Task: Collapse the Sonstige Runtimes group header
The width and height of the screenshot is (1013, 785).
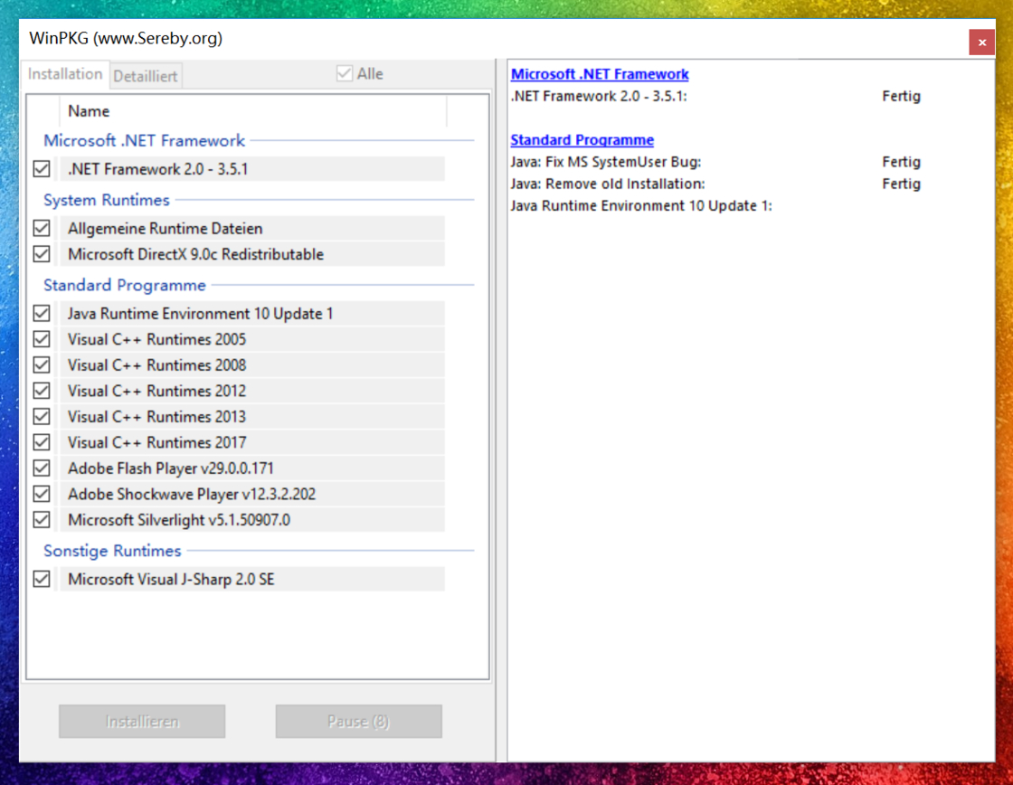Action: [112, 551]
